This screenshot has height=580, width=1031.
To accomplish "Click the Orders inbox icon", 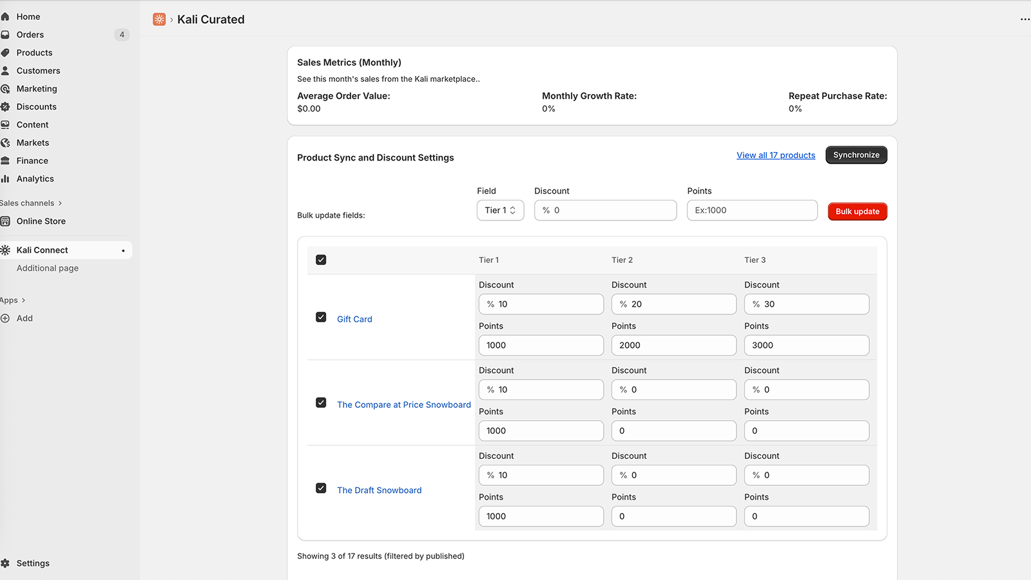I will tap(5, 35).
